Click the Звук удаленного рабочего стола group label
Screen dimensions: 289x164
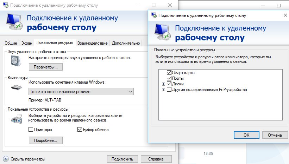[x=37, y=52]
